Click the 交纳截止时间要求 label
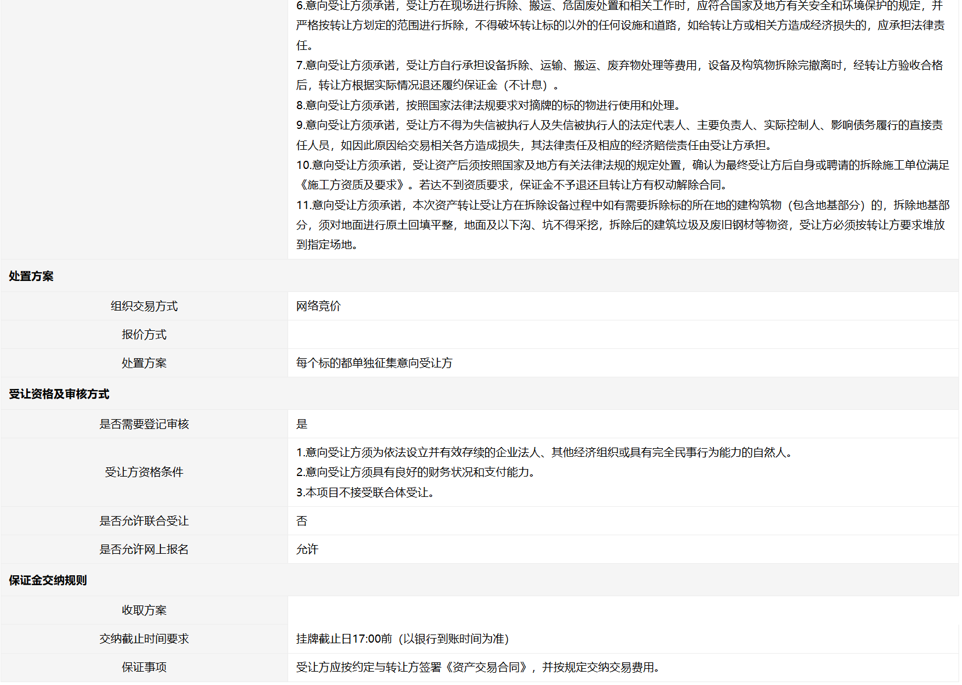 pyautogui.click(x=144, y=639)
